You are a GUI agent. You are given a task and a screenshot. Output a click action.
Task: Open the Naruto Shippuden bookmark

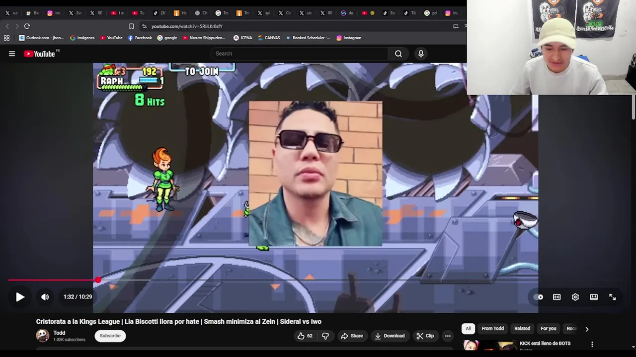(x=204, y=38)
